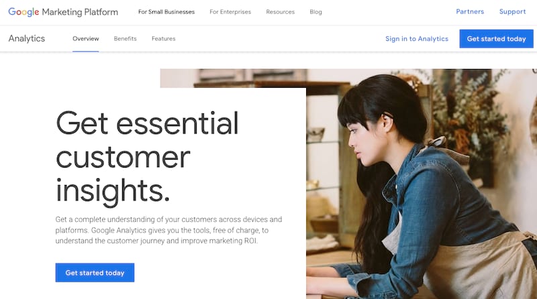Open For Enterprises menu
537x299 pixels.
tap(230, 12)
